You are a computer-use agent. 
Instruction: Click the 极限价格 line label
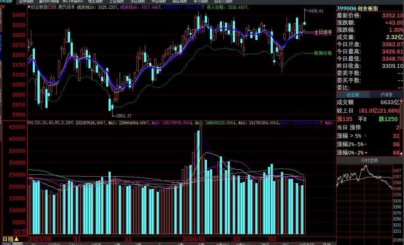(323, 53)
